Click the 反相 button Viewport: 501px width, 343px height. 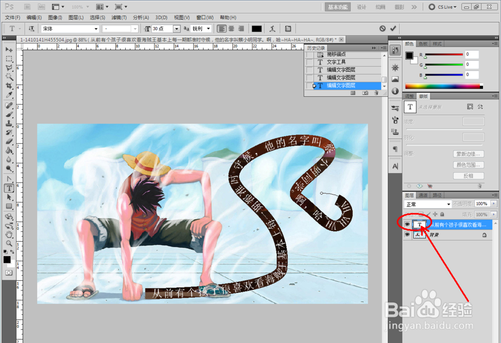pos(468,176)
